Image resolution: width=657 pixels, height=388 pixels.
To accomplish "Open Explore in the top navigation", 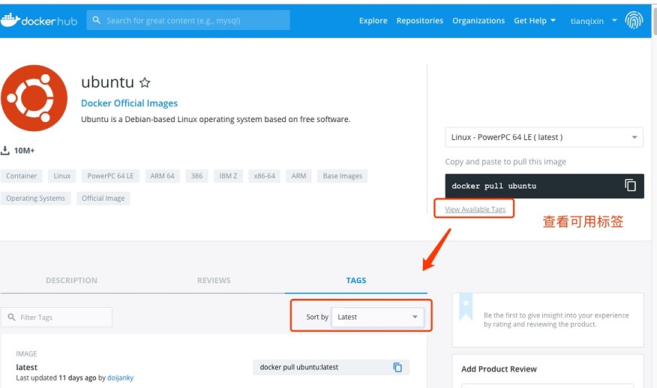I will pos(373,20).
